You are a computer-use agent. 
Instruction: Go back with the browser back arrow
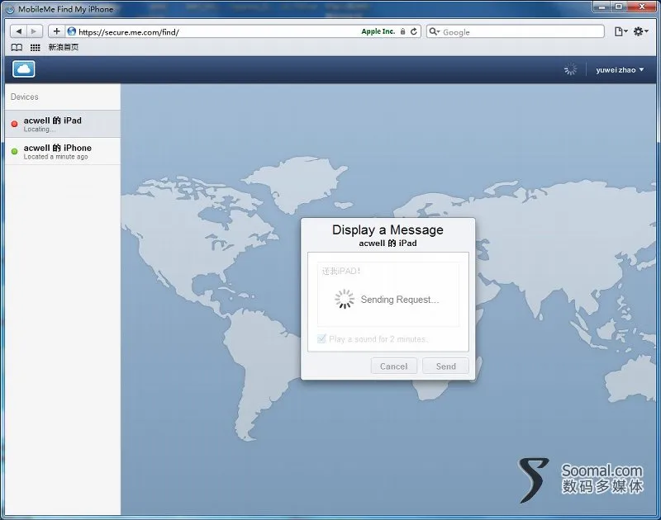(x=18, y=31)
